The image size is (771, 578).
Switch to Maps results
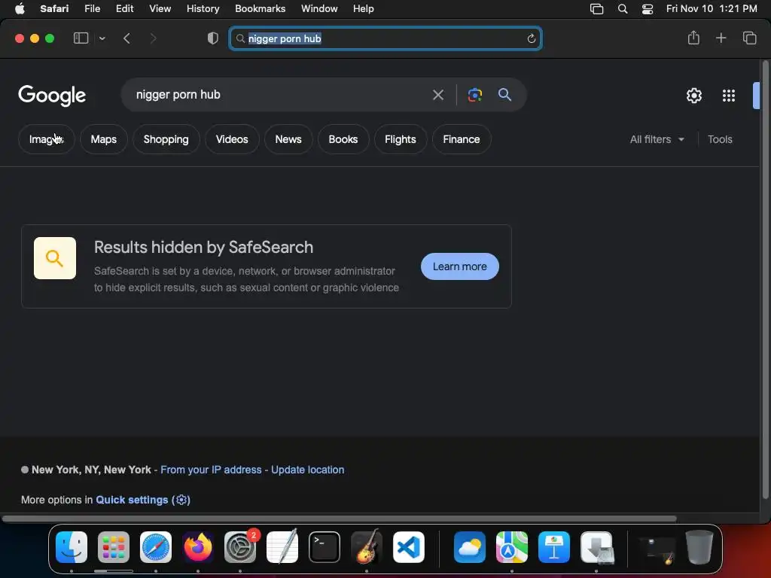pyautogui.click(x=103, y=139)
